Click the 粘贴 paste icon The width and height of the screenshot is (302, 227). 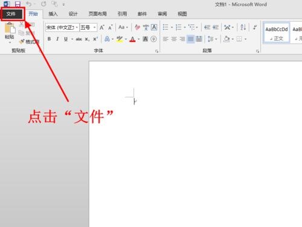pos(10,28)
